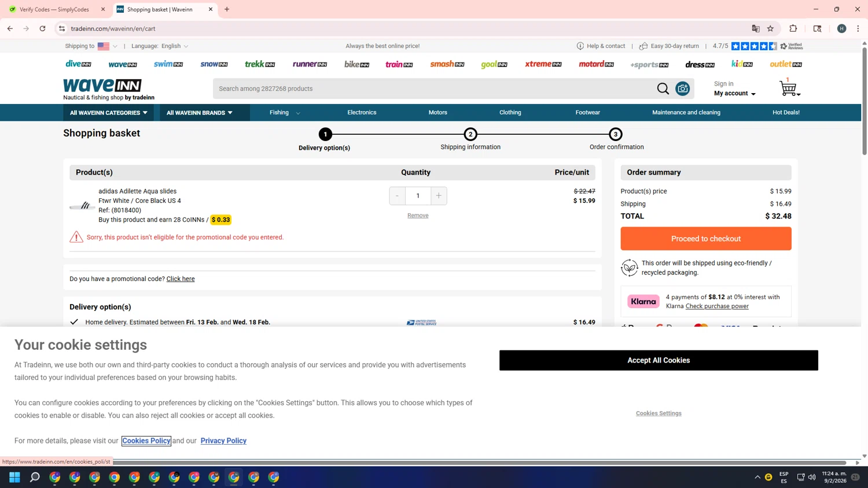Increase quantity with the plus button
This screenshot has width=868, height=488.
point(439,195)
